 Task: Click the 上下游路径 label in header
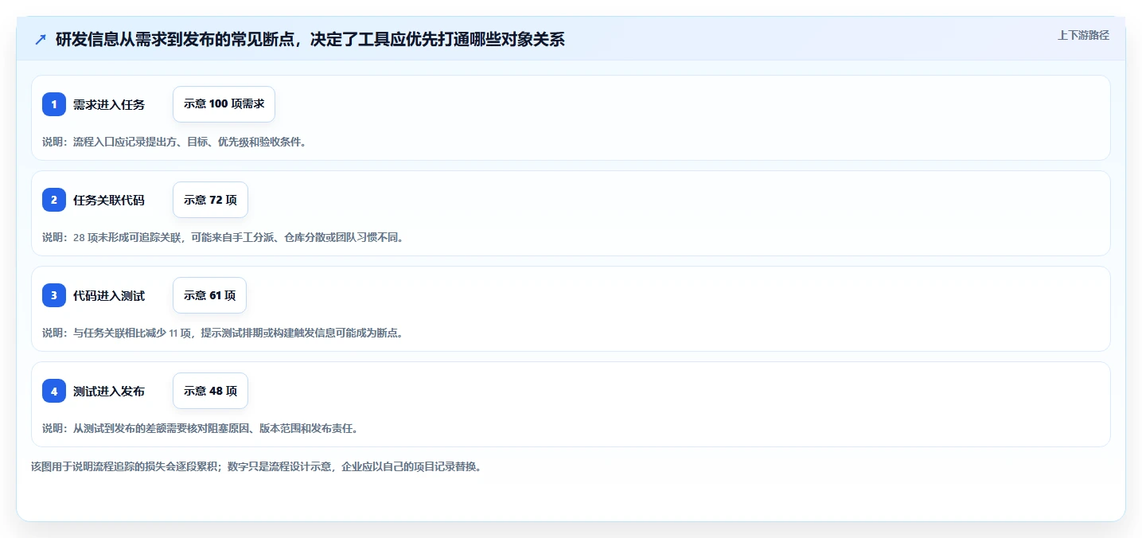(1083, 35)
